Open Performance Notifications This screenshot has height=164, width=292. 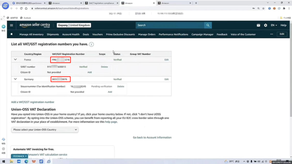click(x=173, y=34)
